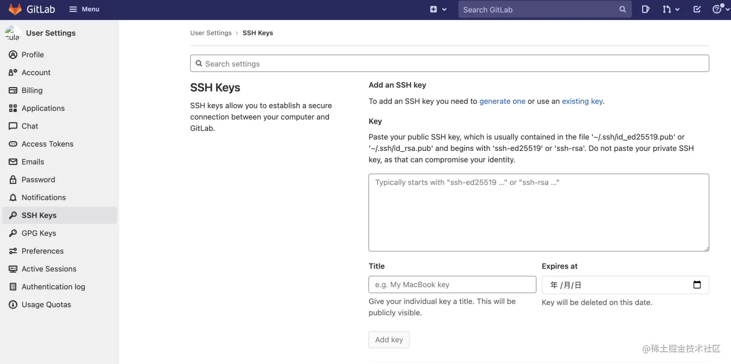
Task: Expand the create new dropdown arrow
Action: pyautogui.click(x=444, y=9)
